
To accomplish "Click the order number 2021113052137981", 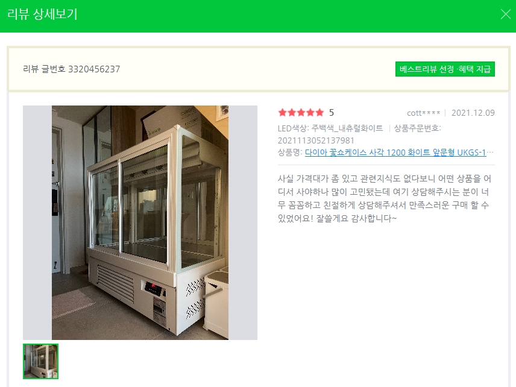I will click(x=316, y=140).
